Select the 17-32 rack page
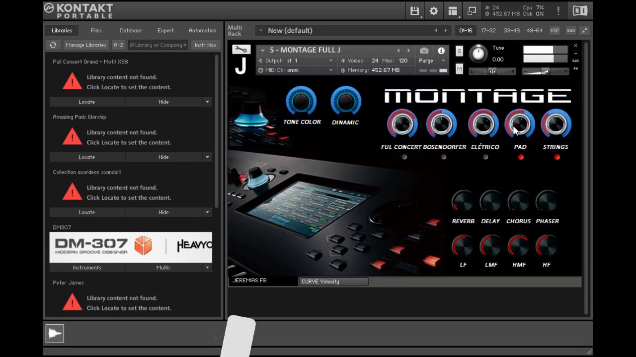The image size is (636, 357). (x=488, y=31)
